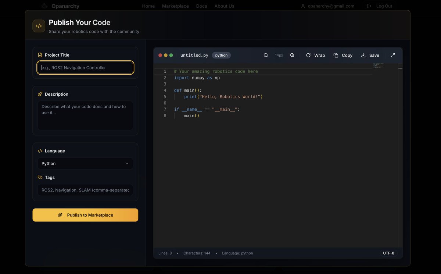This screenshot has width=441, height=274.
Task: Click into the Description text area
Action: 85,115
